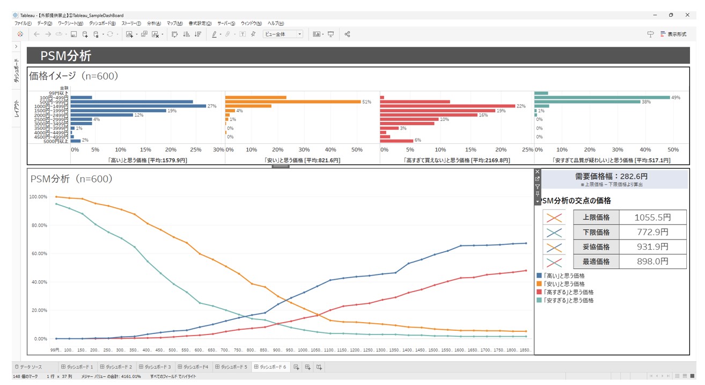
Task: Click the Tableau start page logo icon
Action: point(20,34)
